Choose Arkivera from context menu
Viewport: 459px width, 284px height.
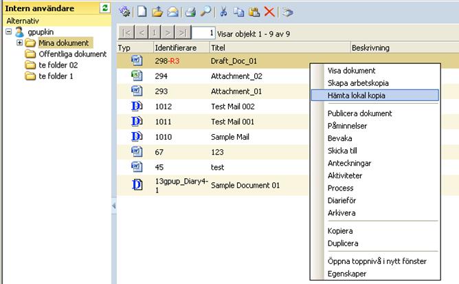(x=342, y=212)
